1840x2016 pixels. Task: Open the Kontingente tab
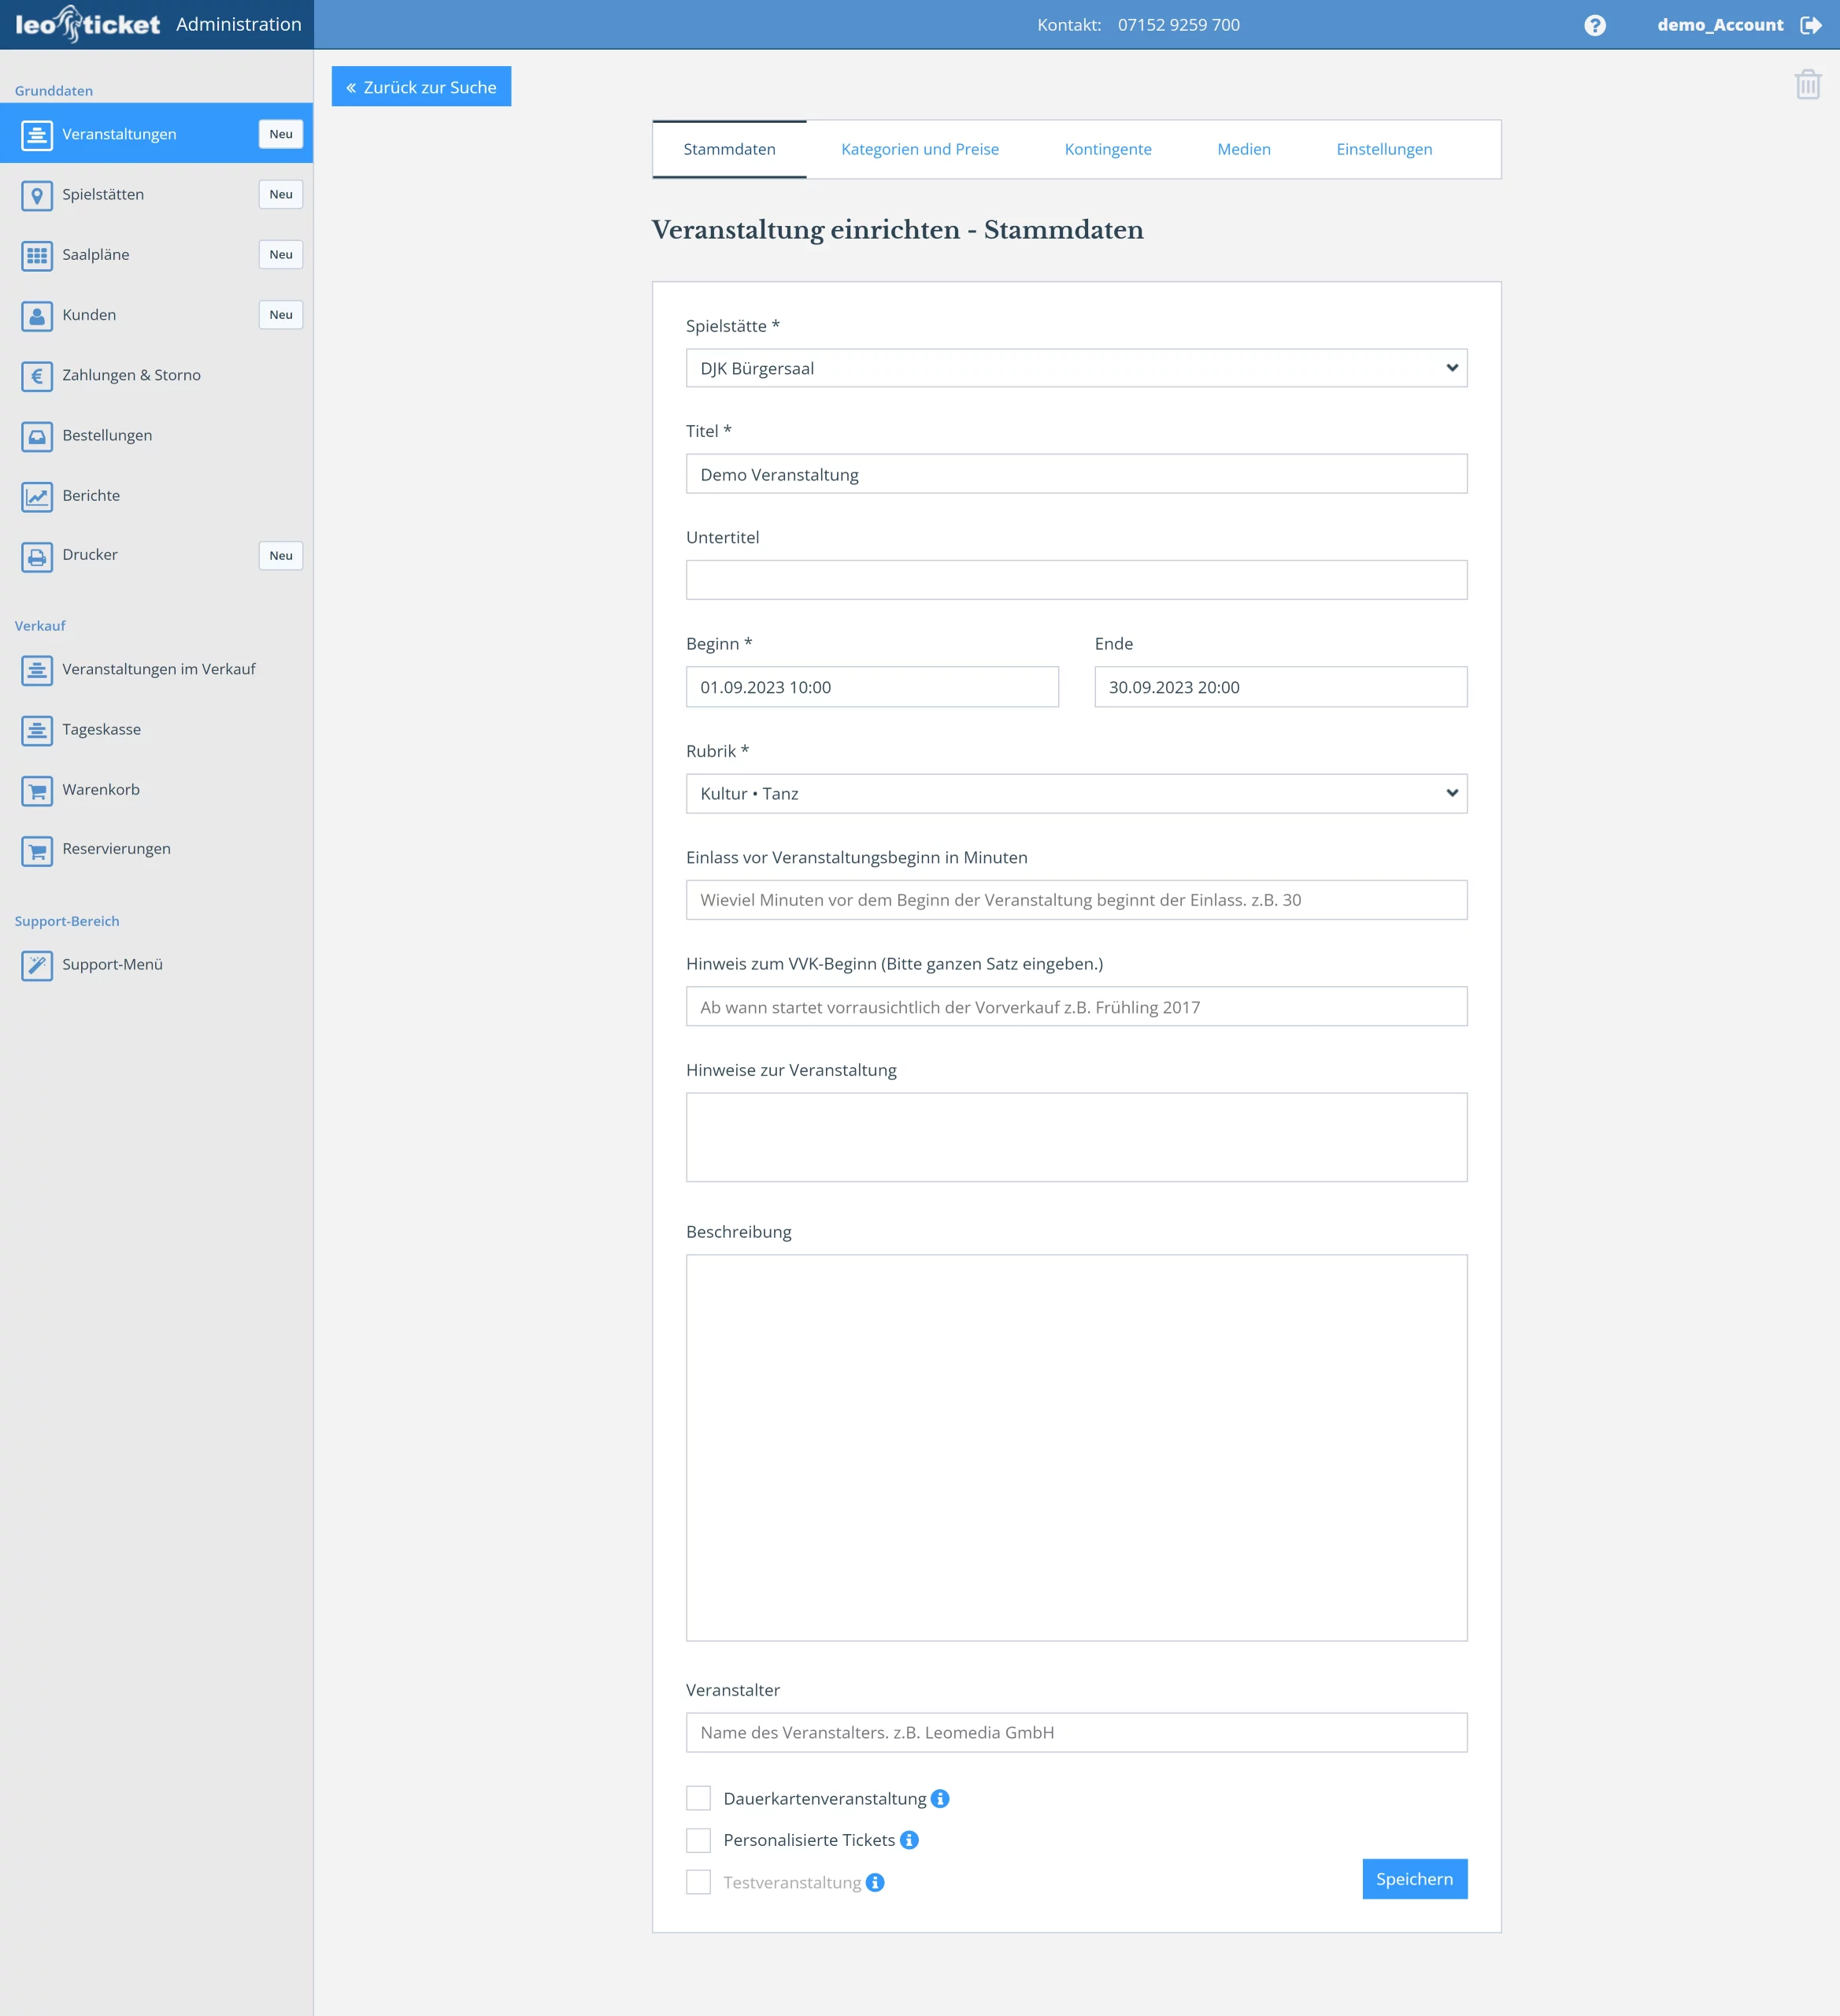1107,149
